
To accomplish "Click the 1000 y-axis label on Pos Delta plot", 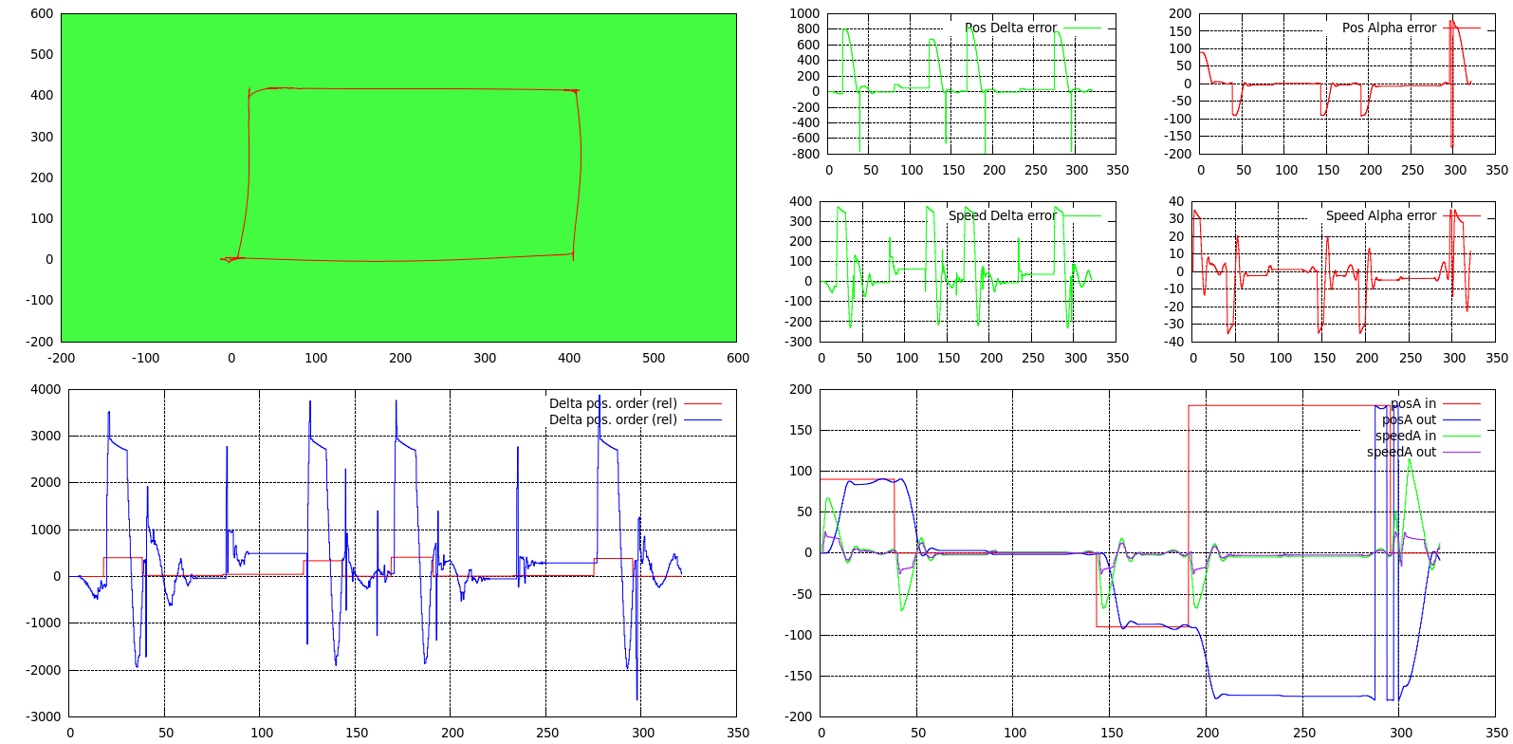I will tap(804, 13).
